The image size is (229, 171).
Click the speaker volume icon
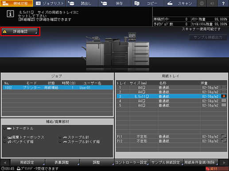point(212,3)
